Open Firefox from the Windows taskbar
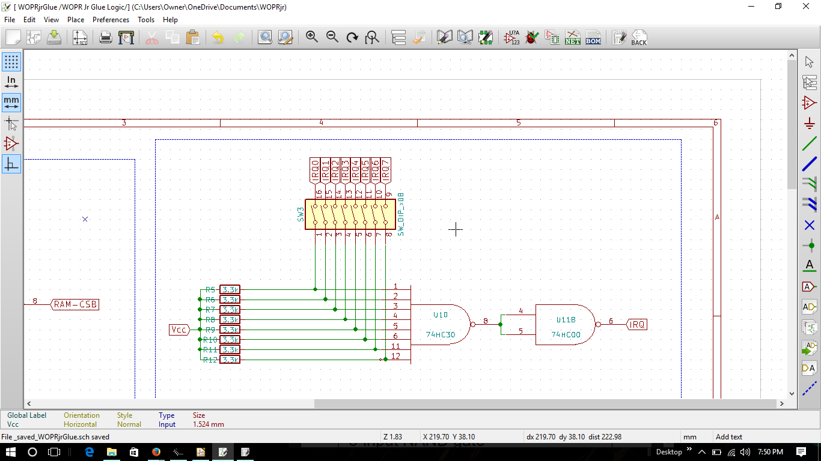The height and width of the screenshot is (461, 821). (156, 452)
